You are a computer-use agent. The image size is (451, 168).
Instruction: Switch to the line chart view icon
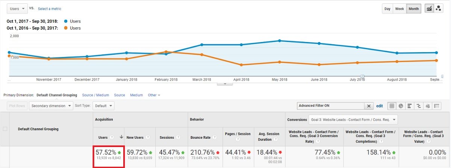click(428, 9)
